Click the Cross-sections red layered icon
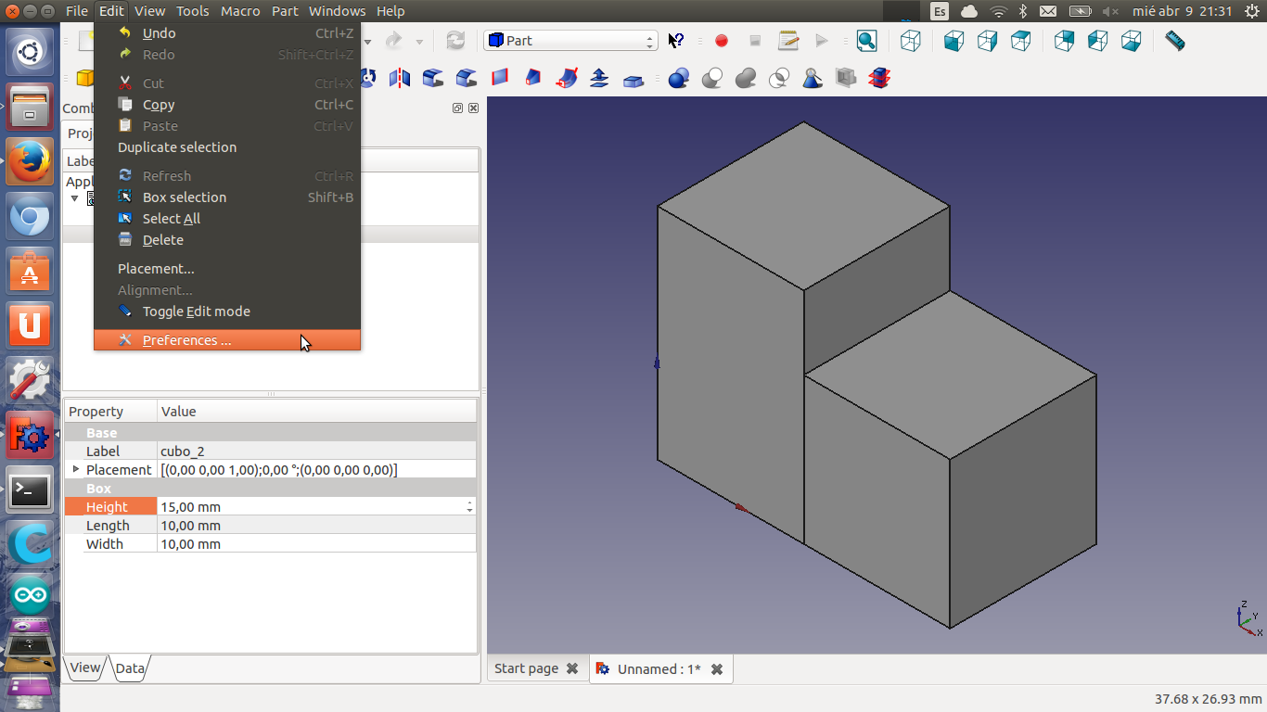 coord(879,78)
